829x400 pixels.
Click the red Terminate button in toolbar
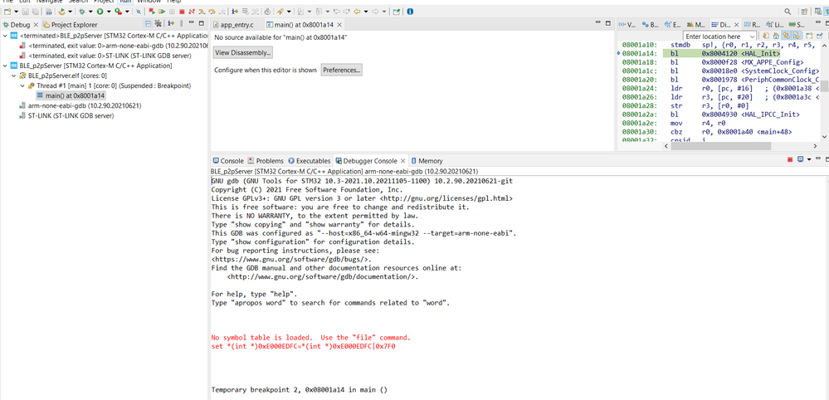coord(182,11)
